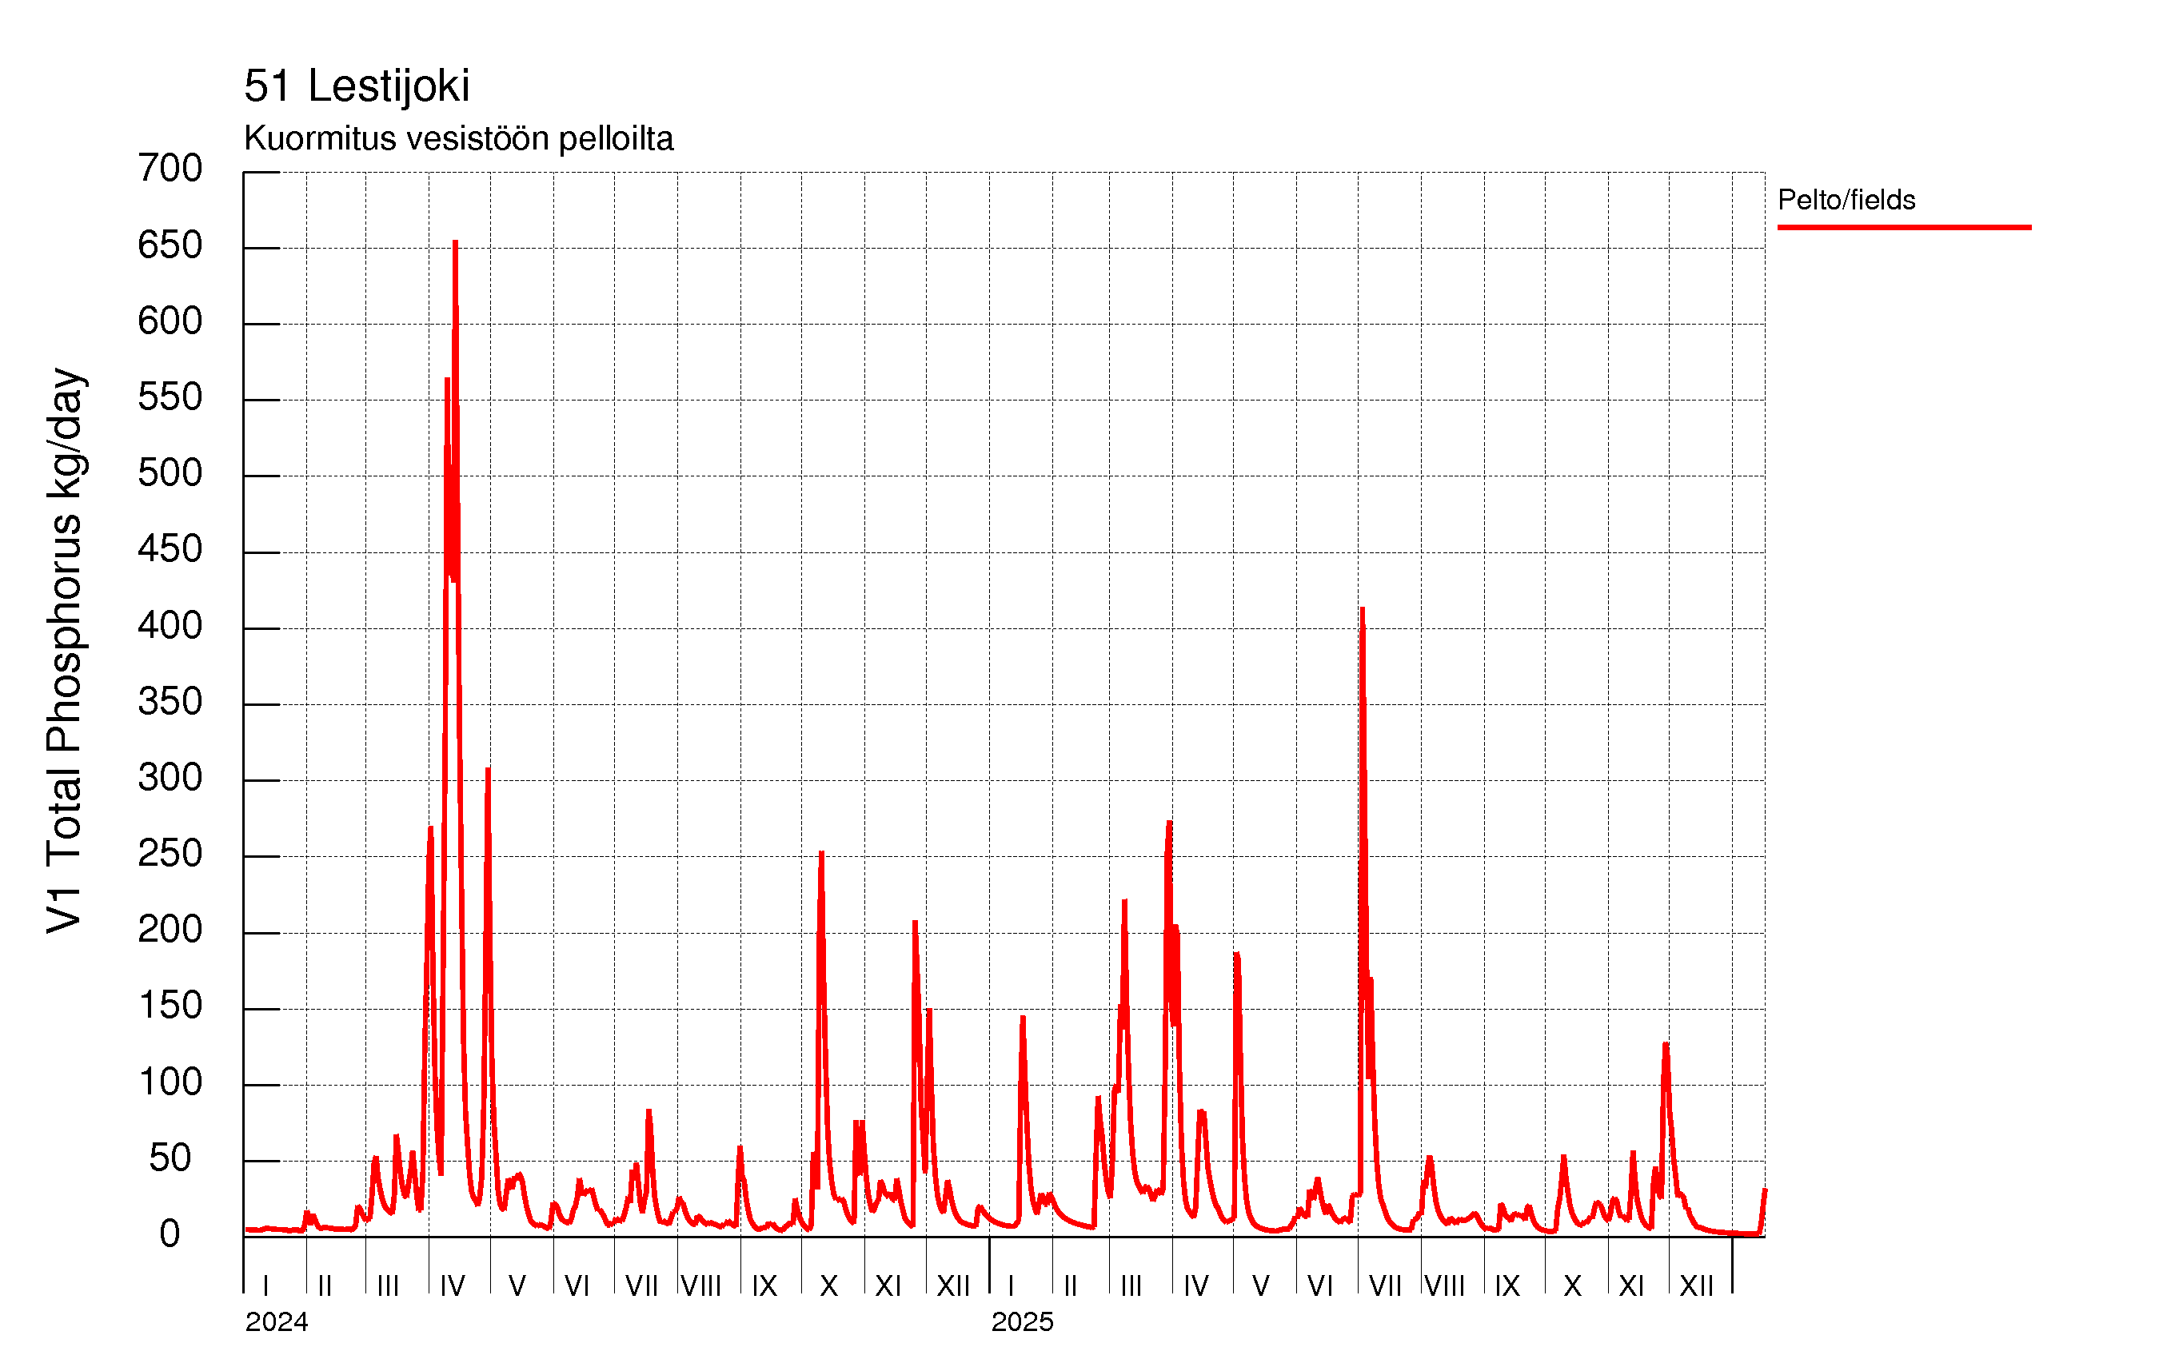Click the 2025 peak tip above 400

(x=1362, y=611)
